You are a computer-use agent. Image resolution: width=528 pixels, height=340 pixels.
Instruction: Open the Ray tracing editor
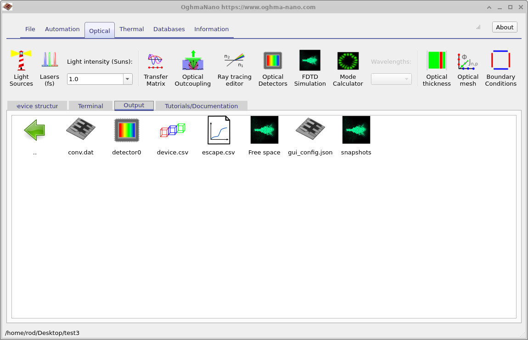[234, 68]
